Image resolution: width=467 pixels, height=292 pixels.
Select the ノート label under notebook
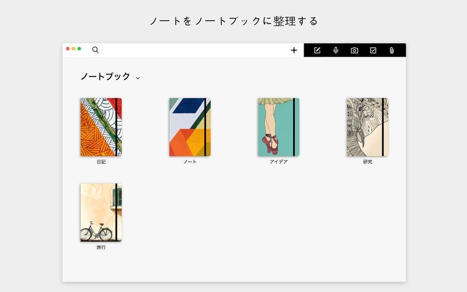point(190,162)
